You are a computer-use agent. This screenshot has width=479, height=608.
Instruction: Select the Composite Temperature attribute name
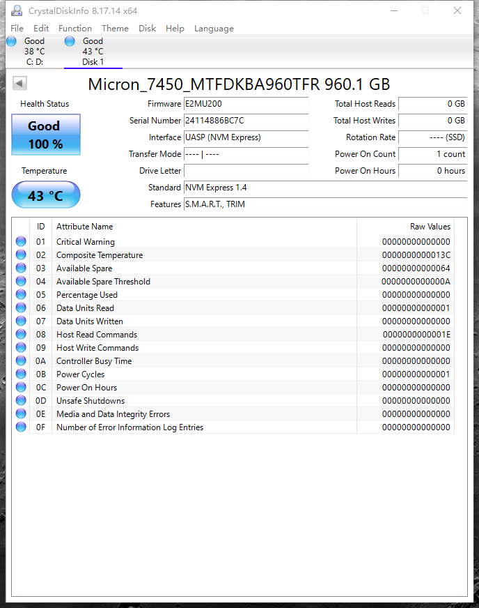(100, 255)
